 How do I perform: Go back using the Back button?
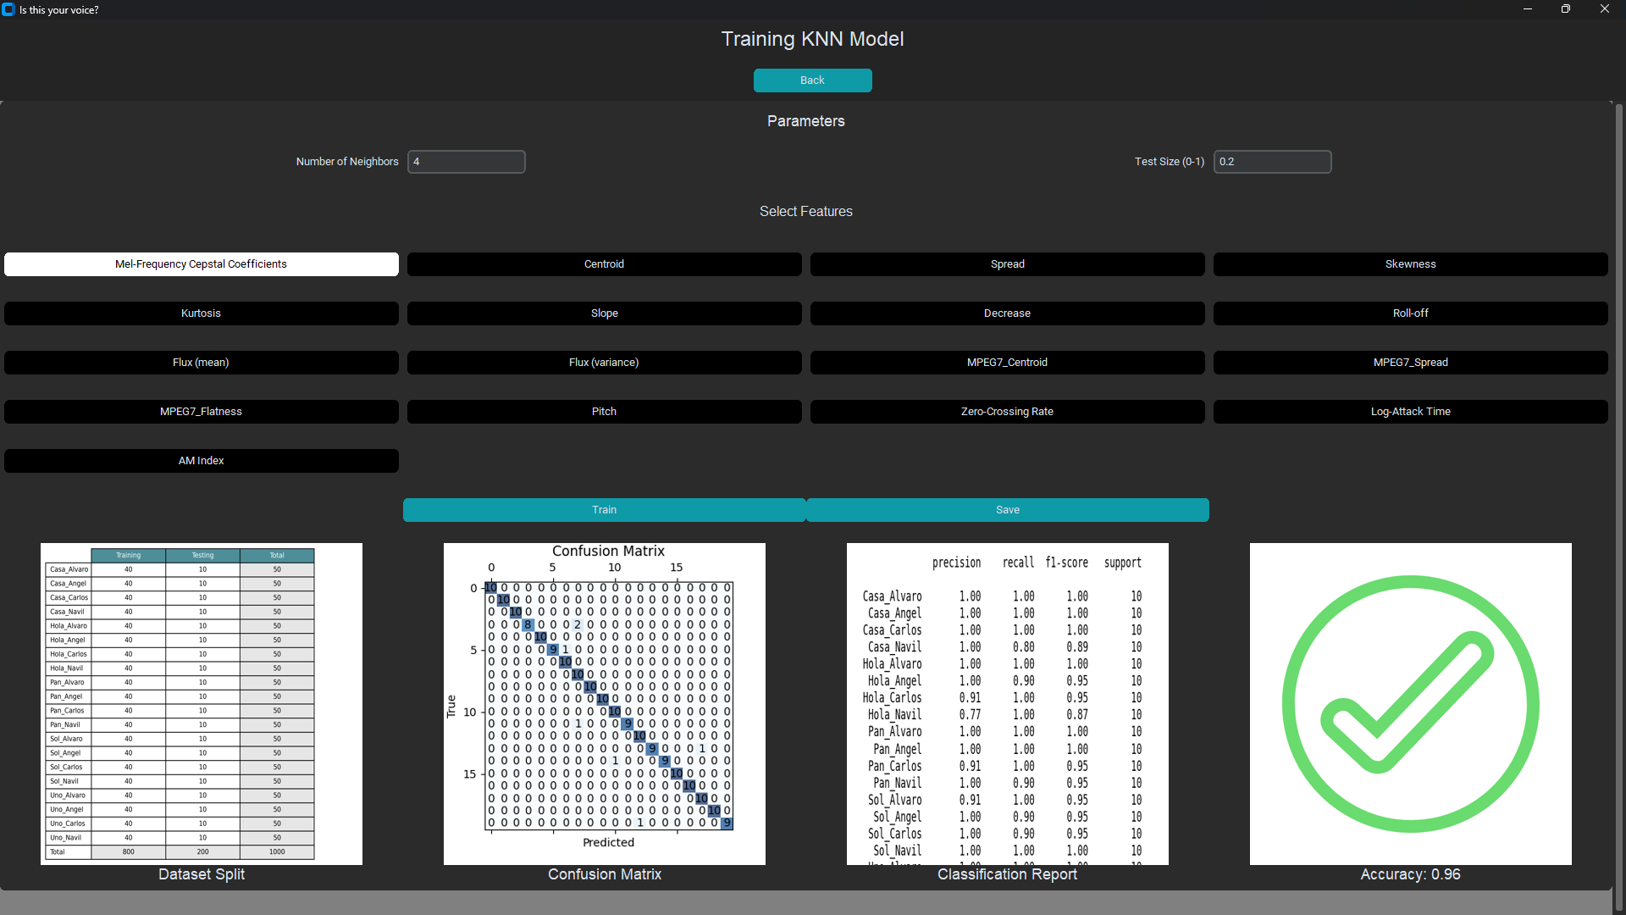812,80
